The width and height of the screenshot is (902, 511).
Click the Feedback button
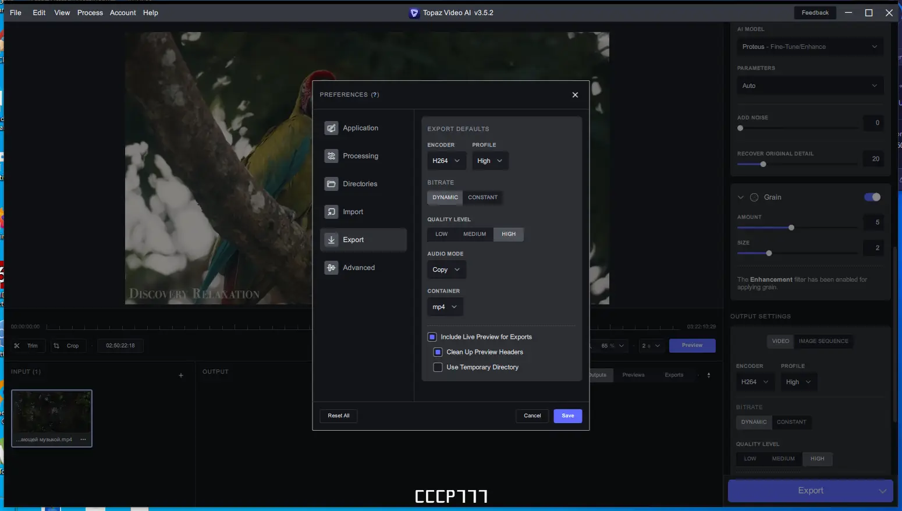click(815, 13)
